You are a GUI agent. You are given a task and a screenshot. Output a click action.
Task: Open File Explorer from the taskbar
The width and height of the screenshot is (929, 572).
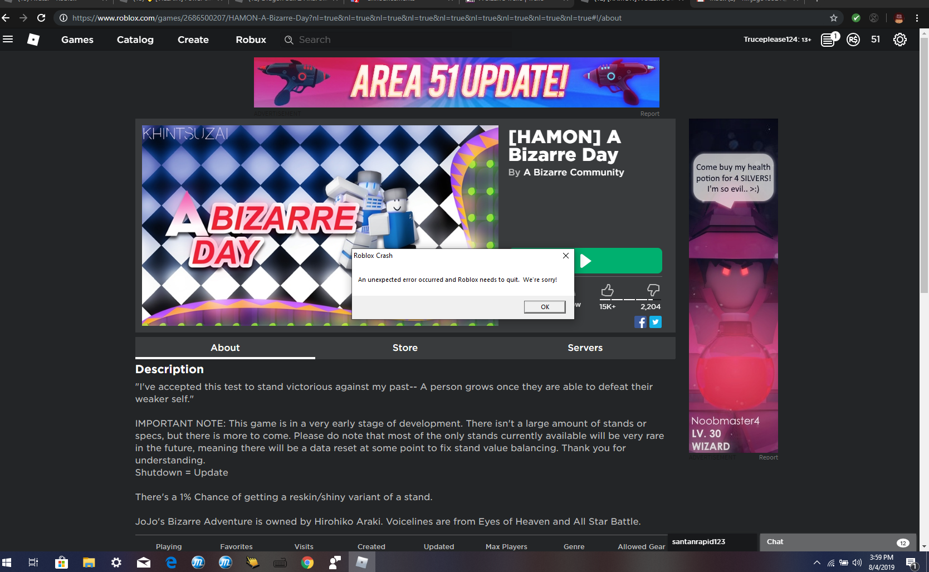coord(89,562)
